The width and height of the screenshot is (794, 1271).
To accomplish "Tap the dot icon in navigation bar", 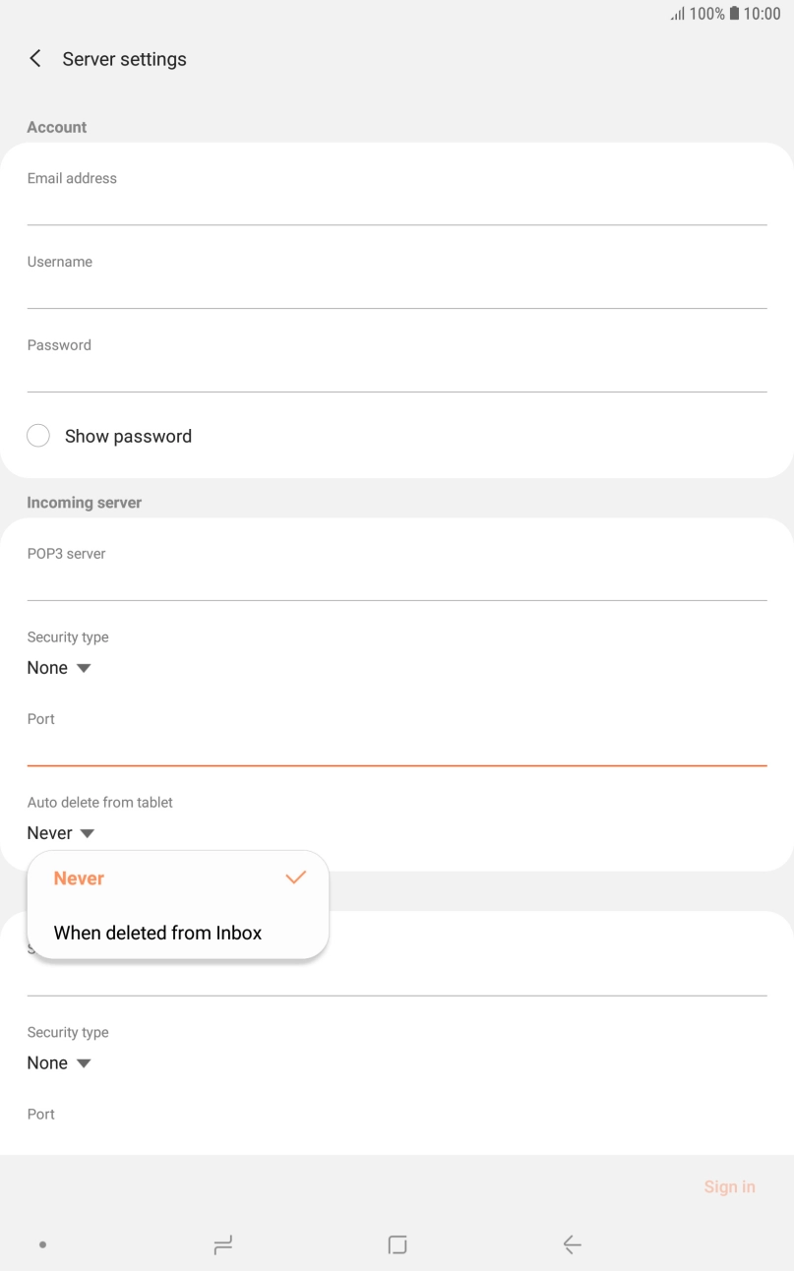I will click(42, 1244).
